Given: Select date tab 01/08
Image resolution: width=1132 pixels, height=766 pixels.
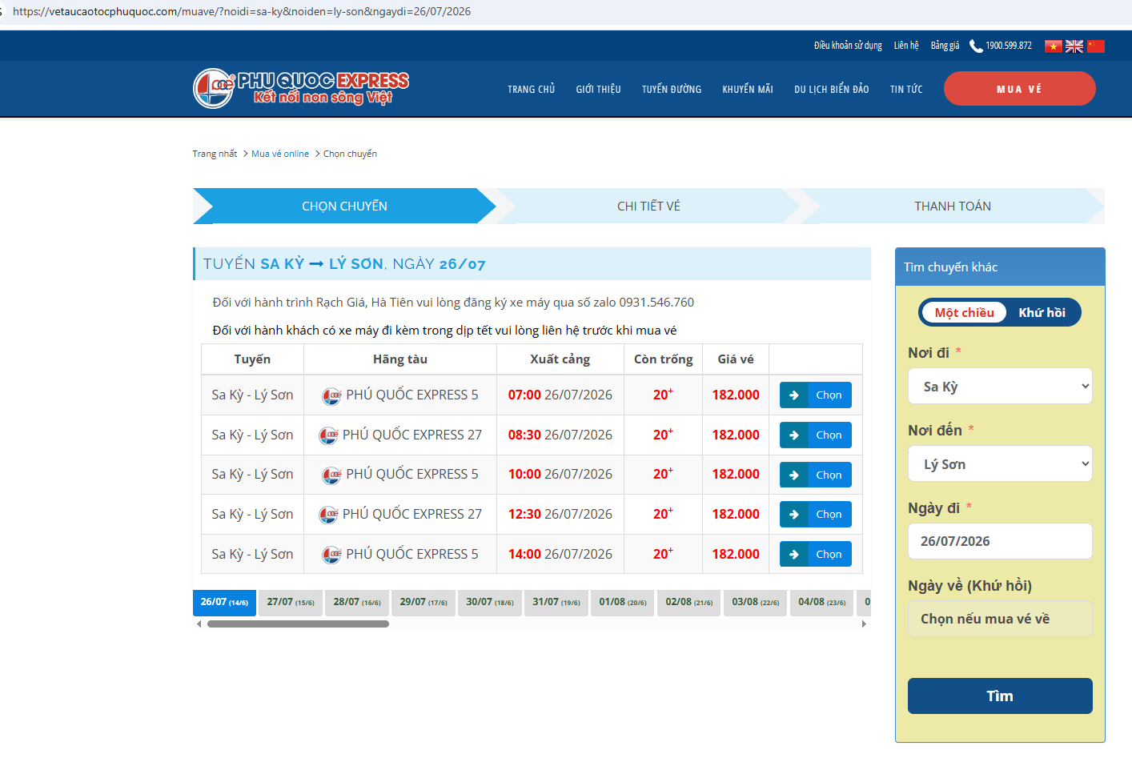Looking at the screenshot, I should 623,603.
